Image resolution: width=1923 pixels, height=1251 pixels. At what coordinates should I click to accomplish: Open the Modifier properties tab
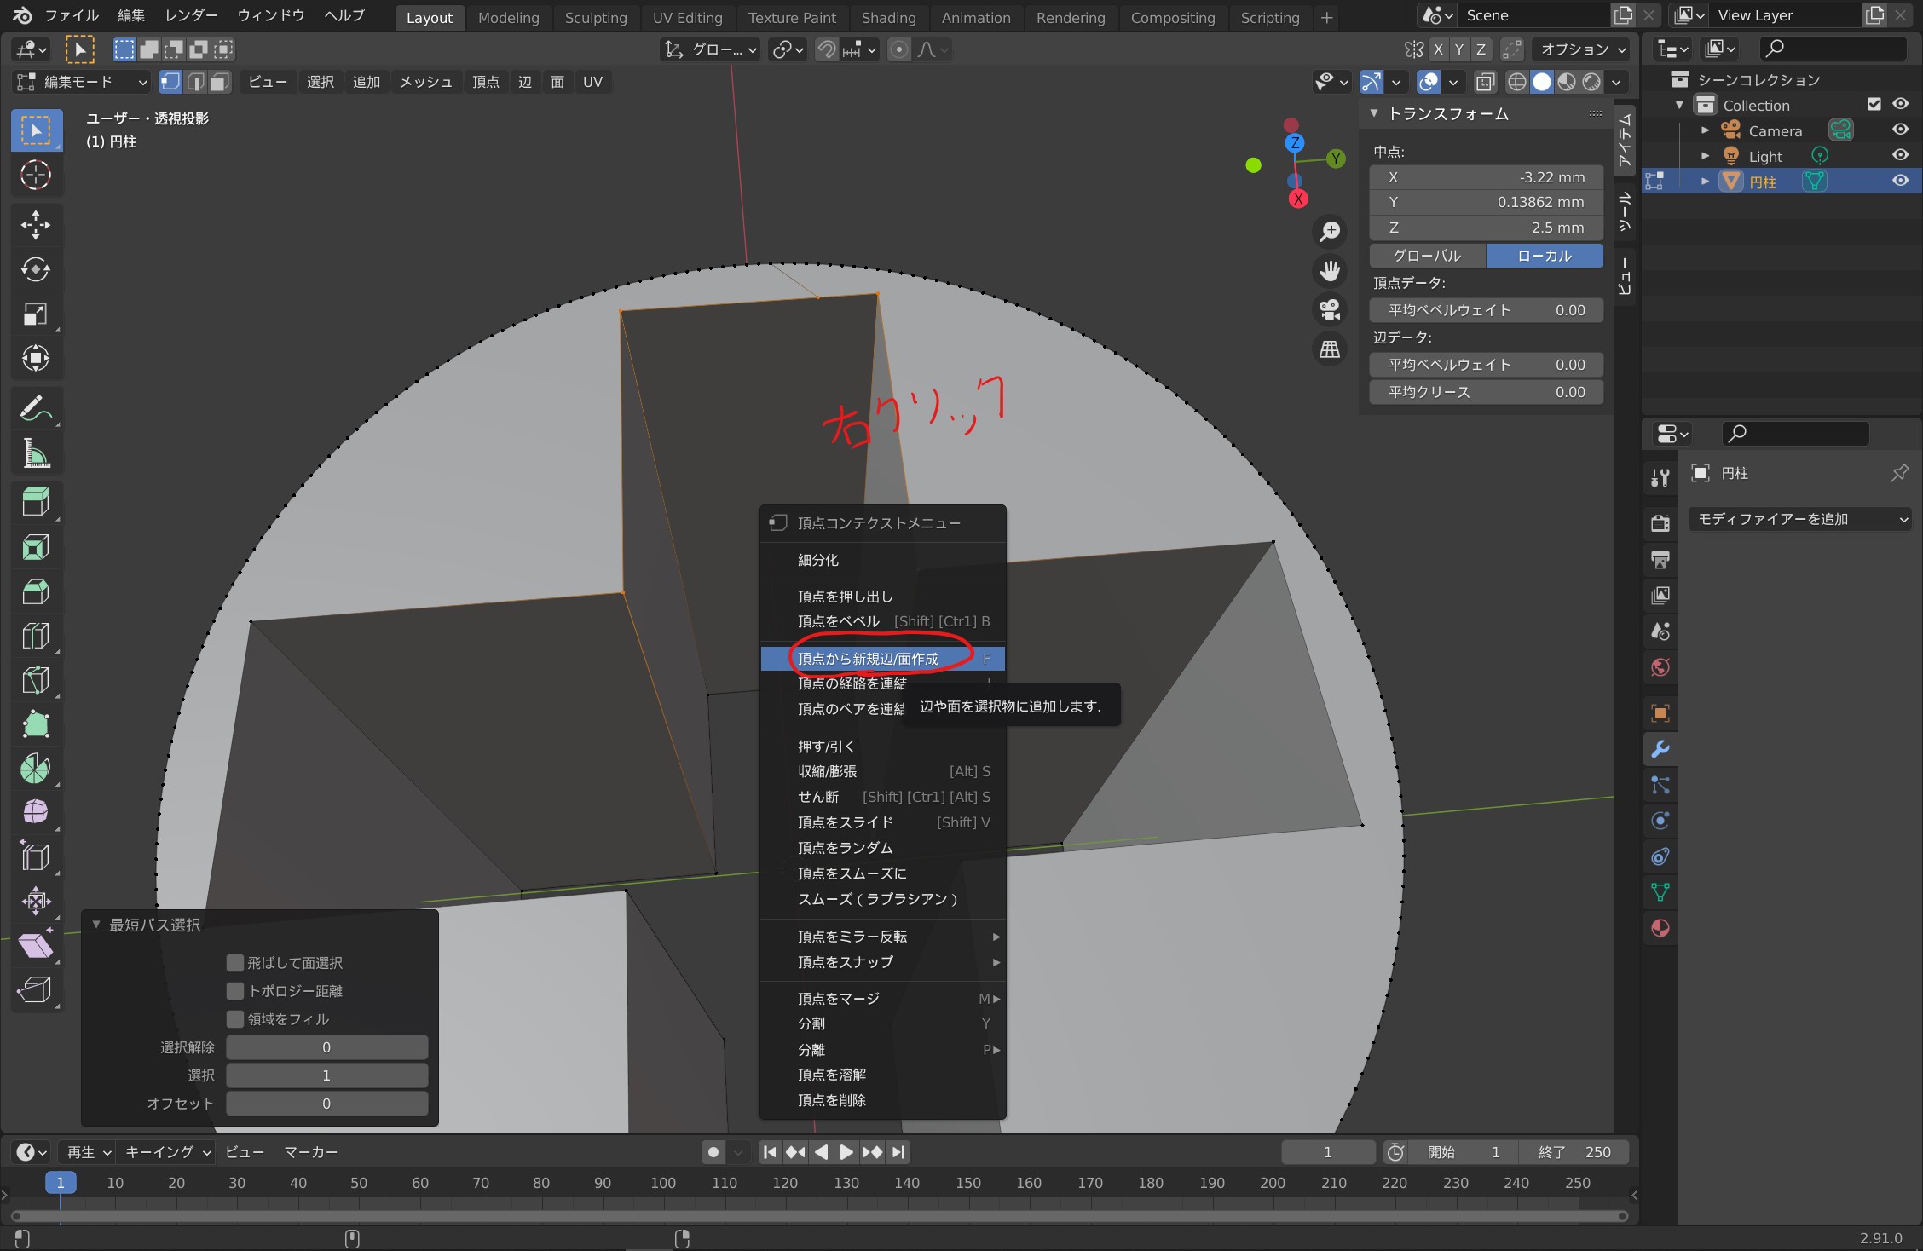click(x=1660, y=749)
